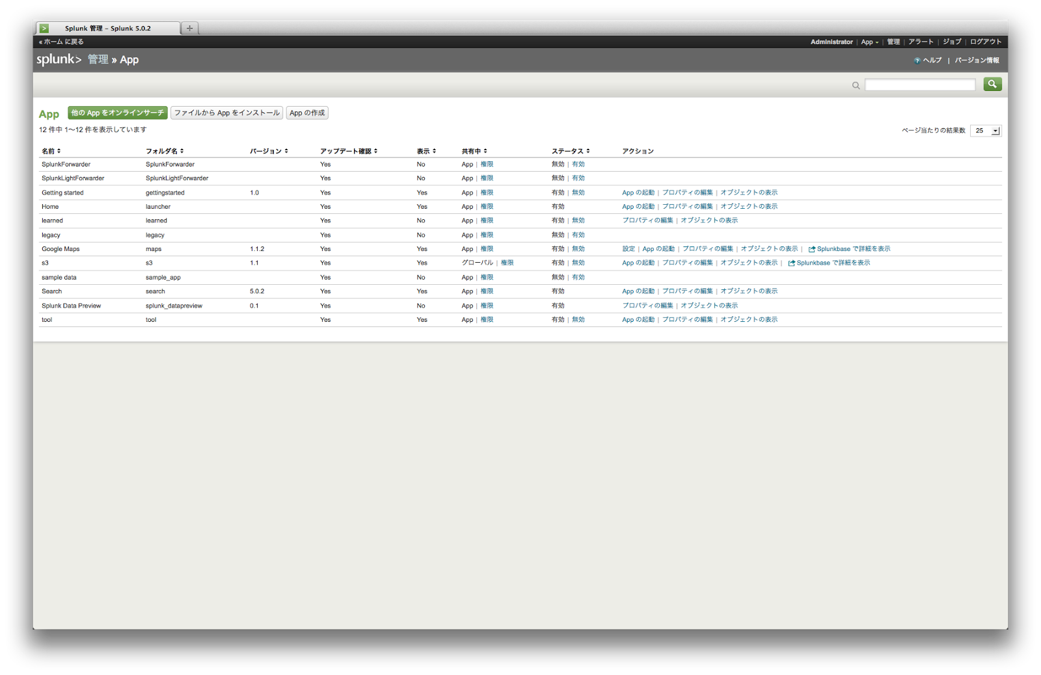
Task: Open 権限 for the Splunk Data Preview row
Action: click(487, 306)
